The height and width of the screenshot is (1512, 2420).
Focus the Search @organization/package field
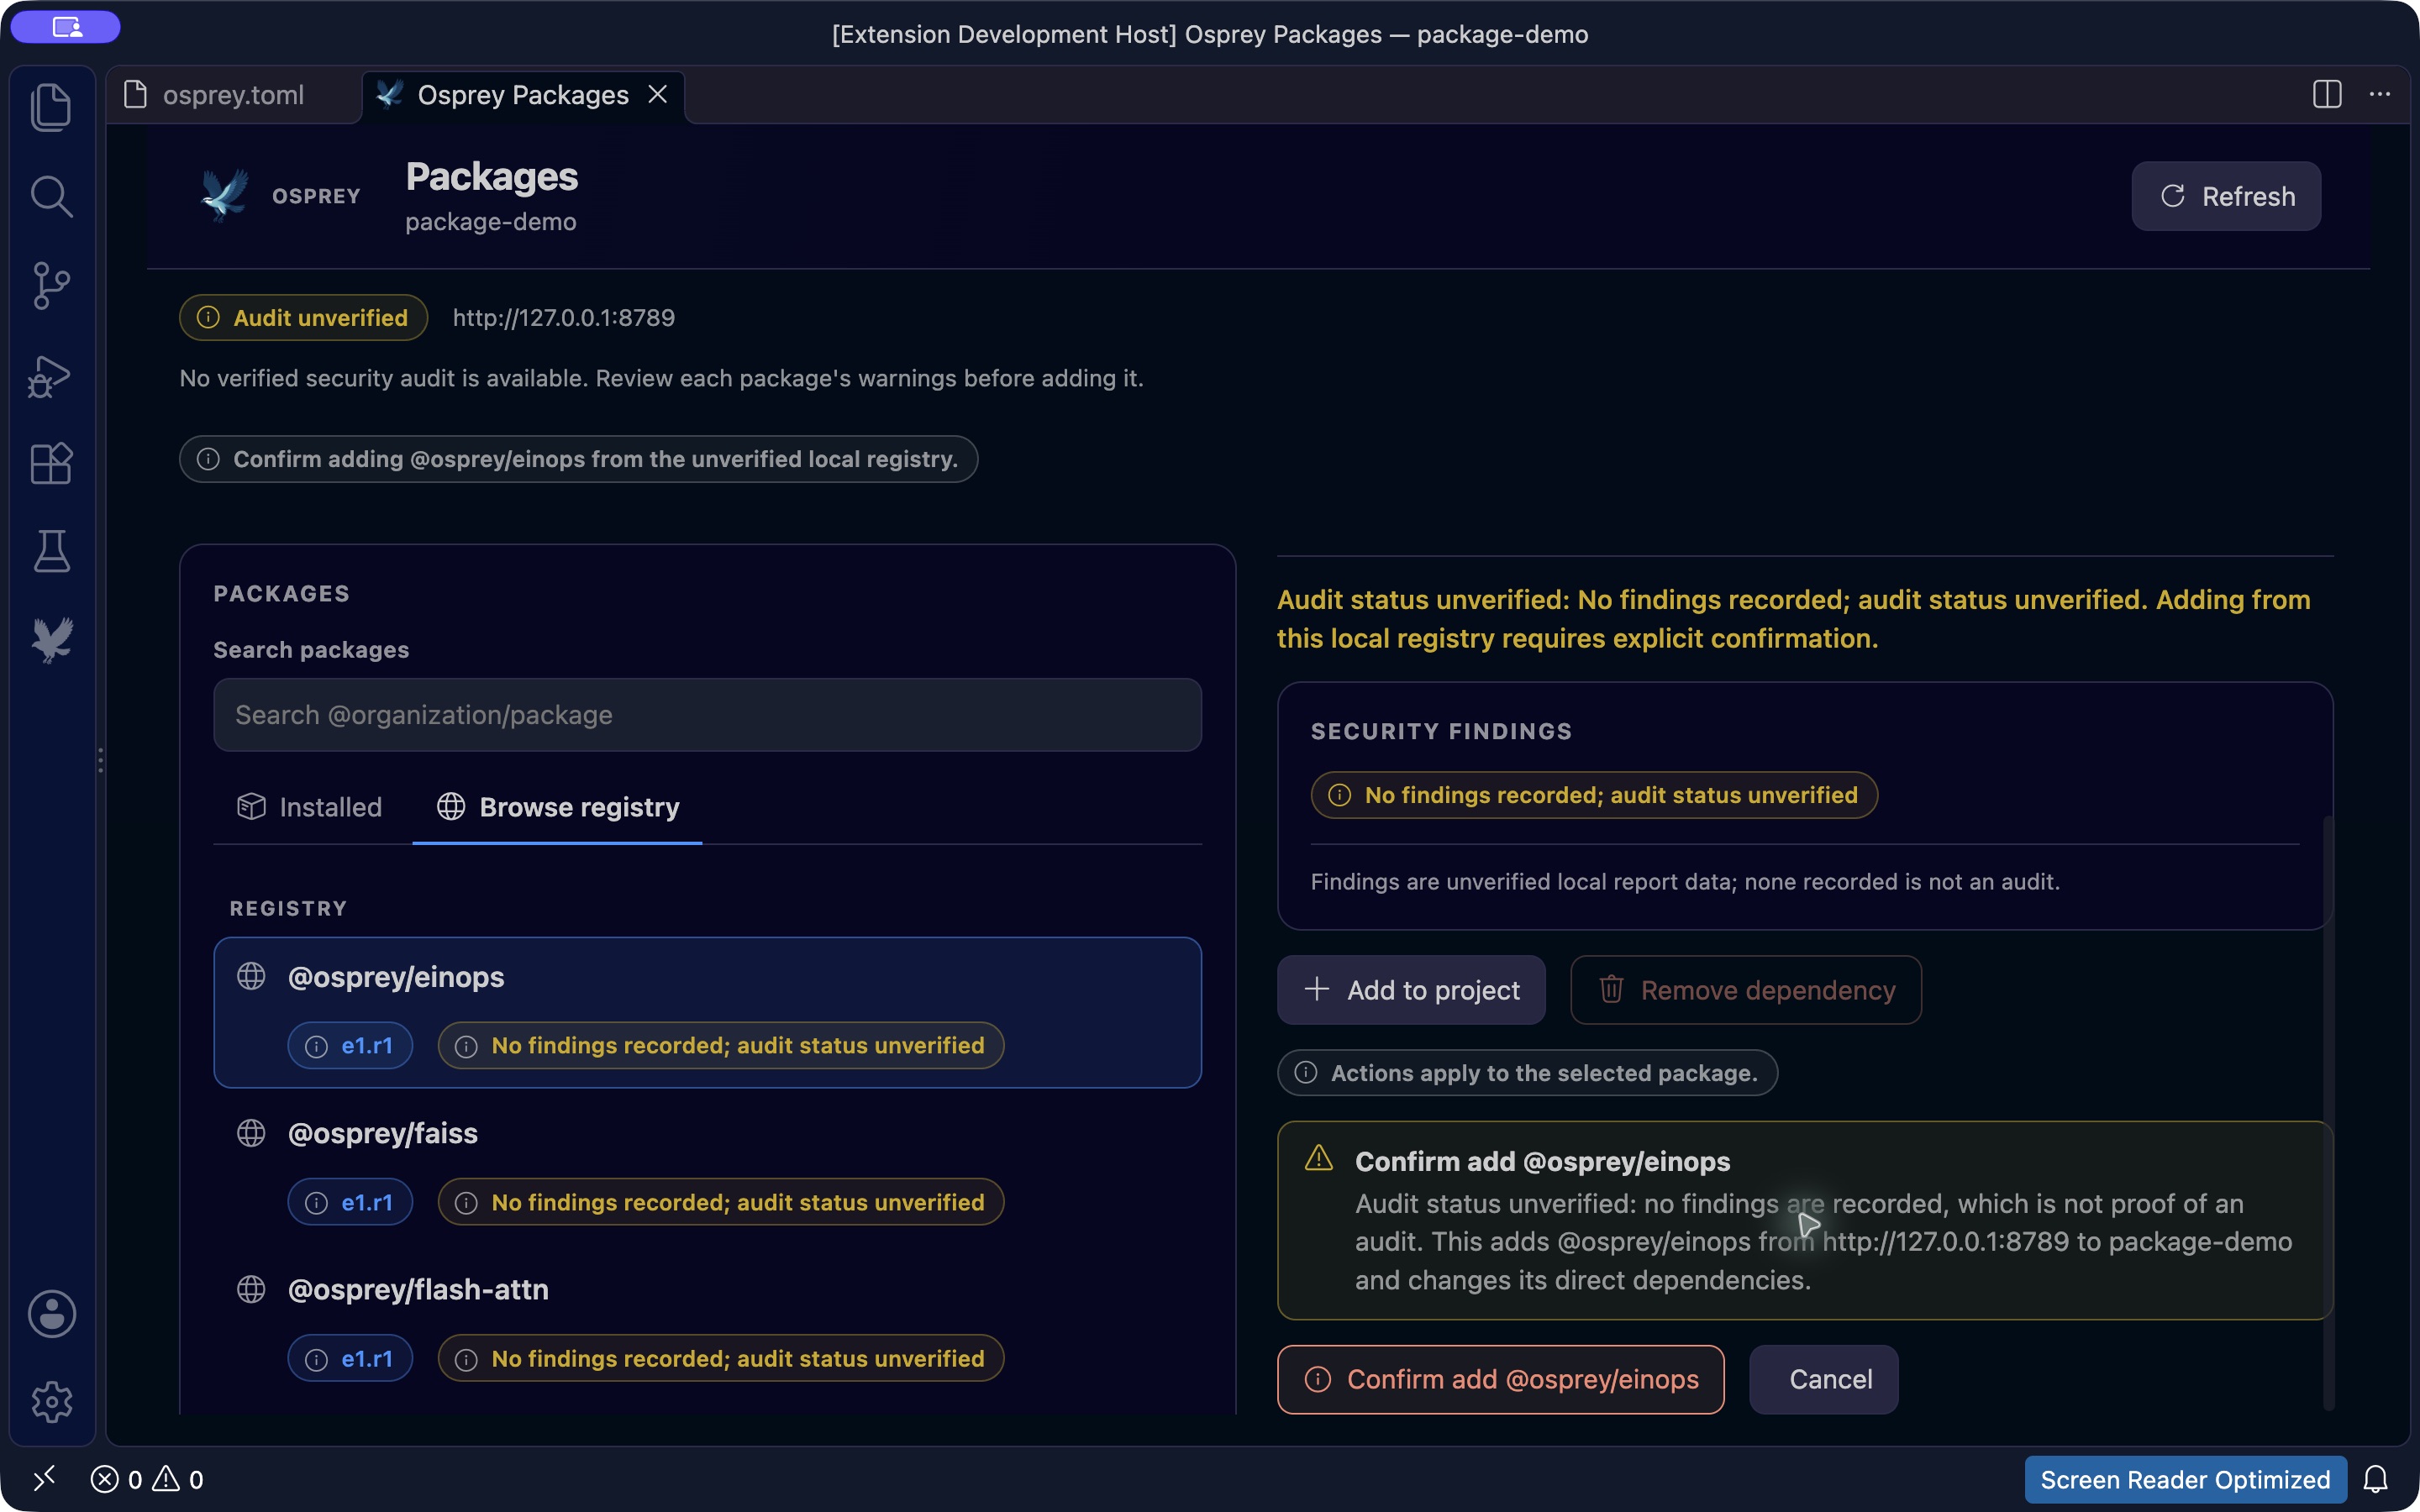click(x=707, y=715)
